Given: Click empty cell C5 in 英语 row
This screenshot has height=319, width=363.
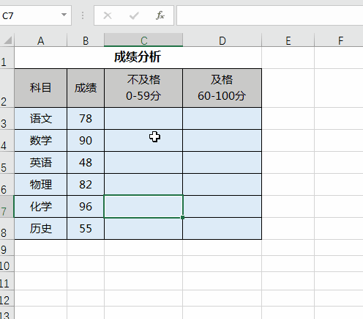Looking at the screenshot, I should [x=143, y=163].
